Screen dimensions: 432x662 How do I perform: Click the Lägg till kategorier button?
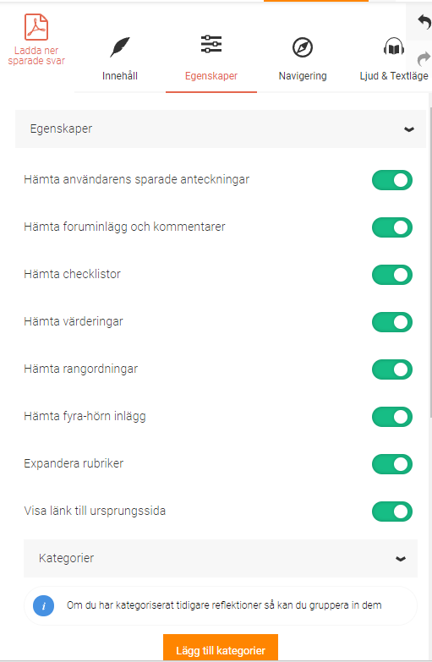(221, 648)
